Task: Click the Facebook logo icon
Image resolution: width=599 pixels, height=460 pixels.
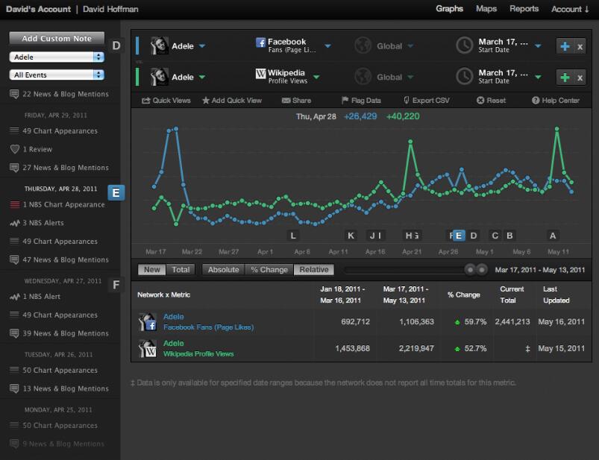Action: [260, 42]
